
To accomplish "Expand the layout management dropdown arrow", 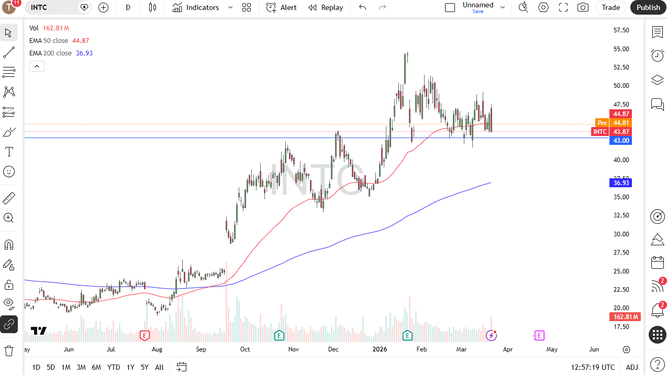I will tap(503, 7).
